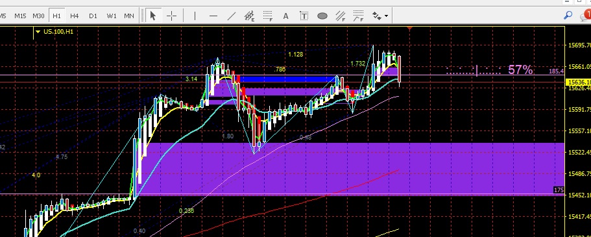Screen dimensions: 591x237
Task: Click the 15452.10 price scale value
Action: click(x=579, y=195)
